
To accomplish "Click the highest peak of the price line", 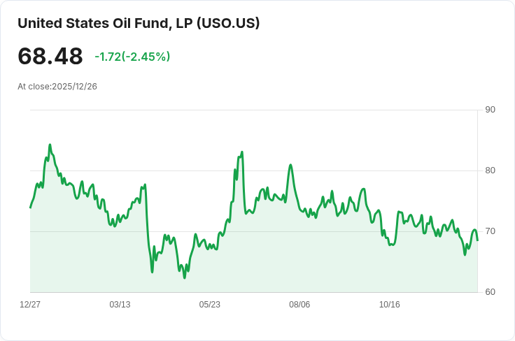I will tap(50, 145).
